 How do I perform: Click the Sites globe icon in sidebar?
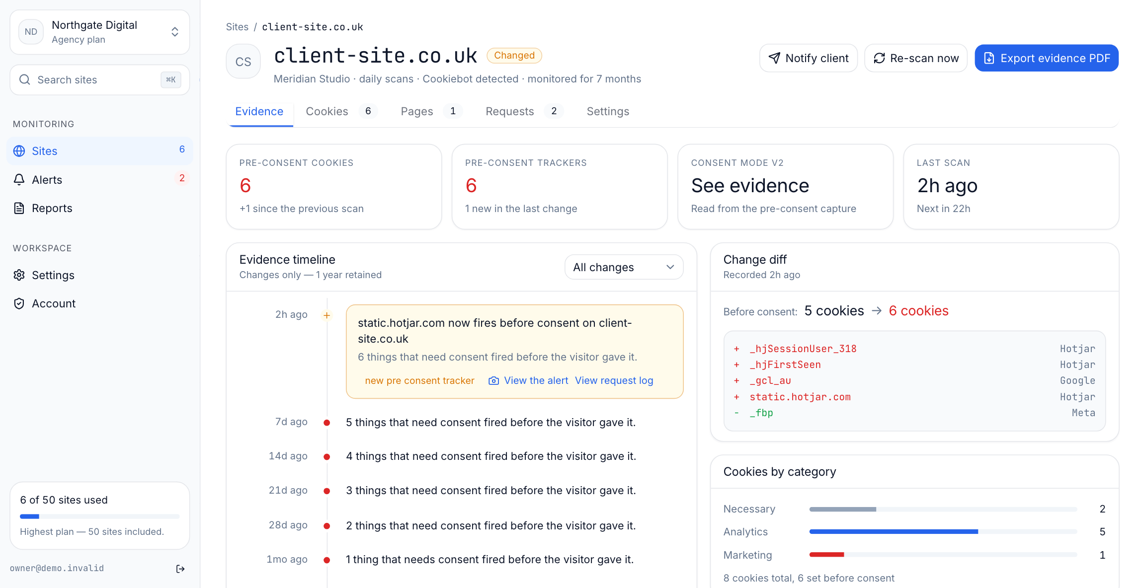click(19, 151)
